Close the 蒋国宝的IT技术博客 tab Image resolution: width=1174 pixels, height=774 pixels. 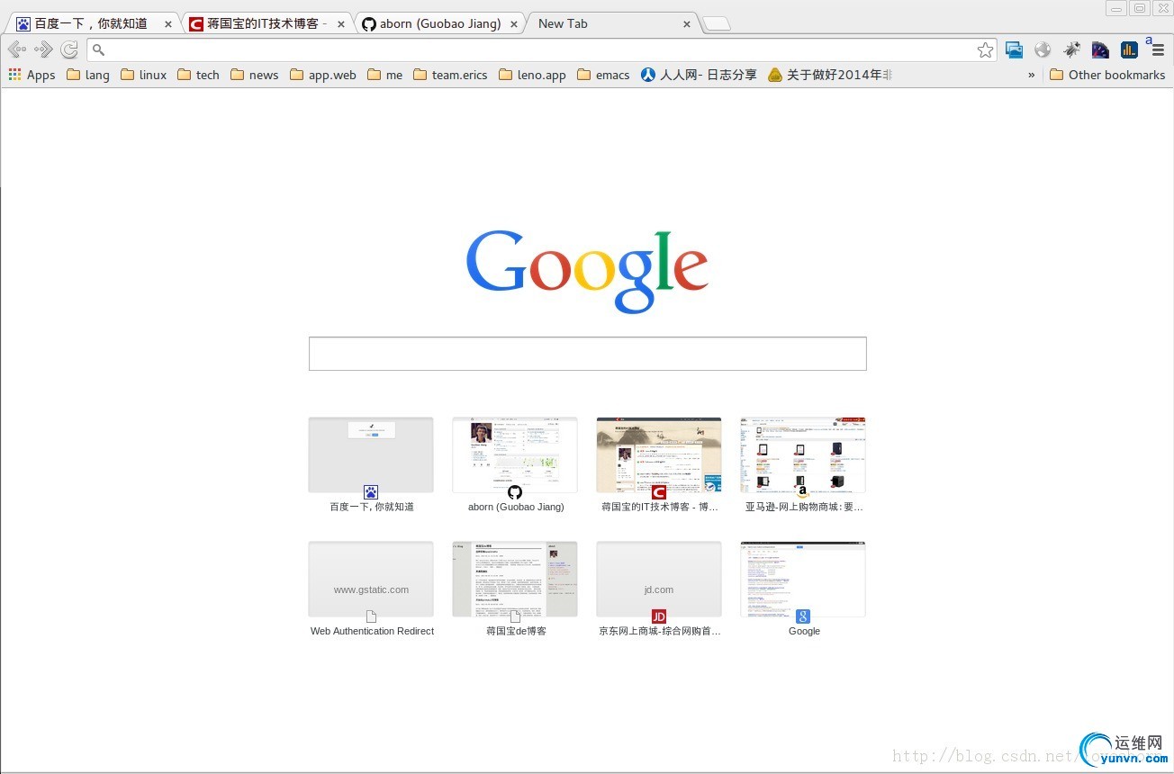click(x=340, y=24)
